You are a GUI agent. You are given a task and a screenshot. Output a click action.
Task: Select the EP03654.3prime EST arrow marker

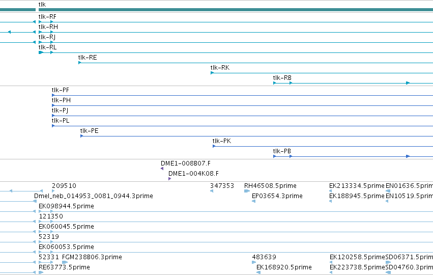pos(253,201)
